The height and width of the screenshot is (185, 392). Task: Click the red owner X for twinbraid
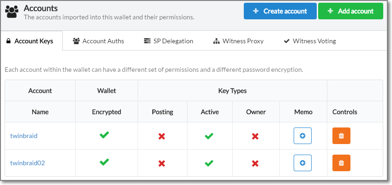(254, 136)
